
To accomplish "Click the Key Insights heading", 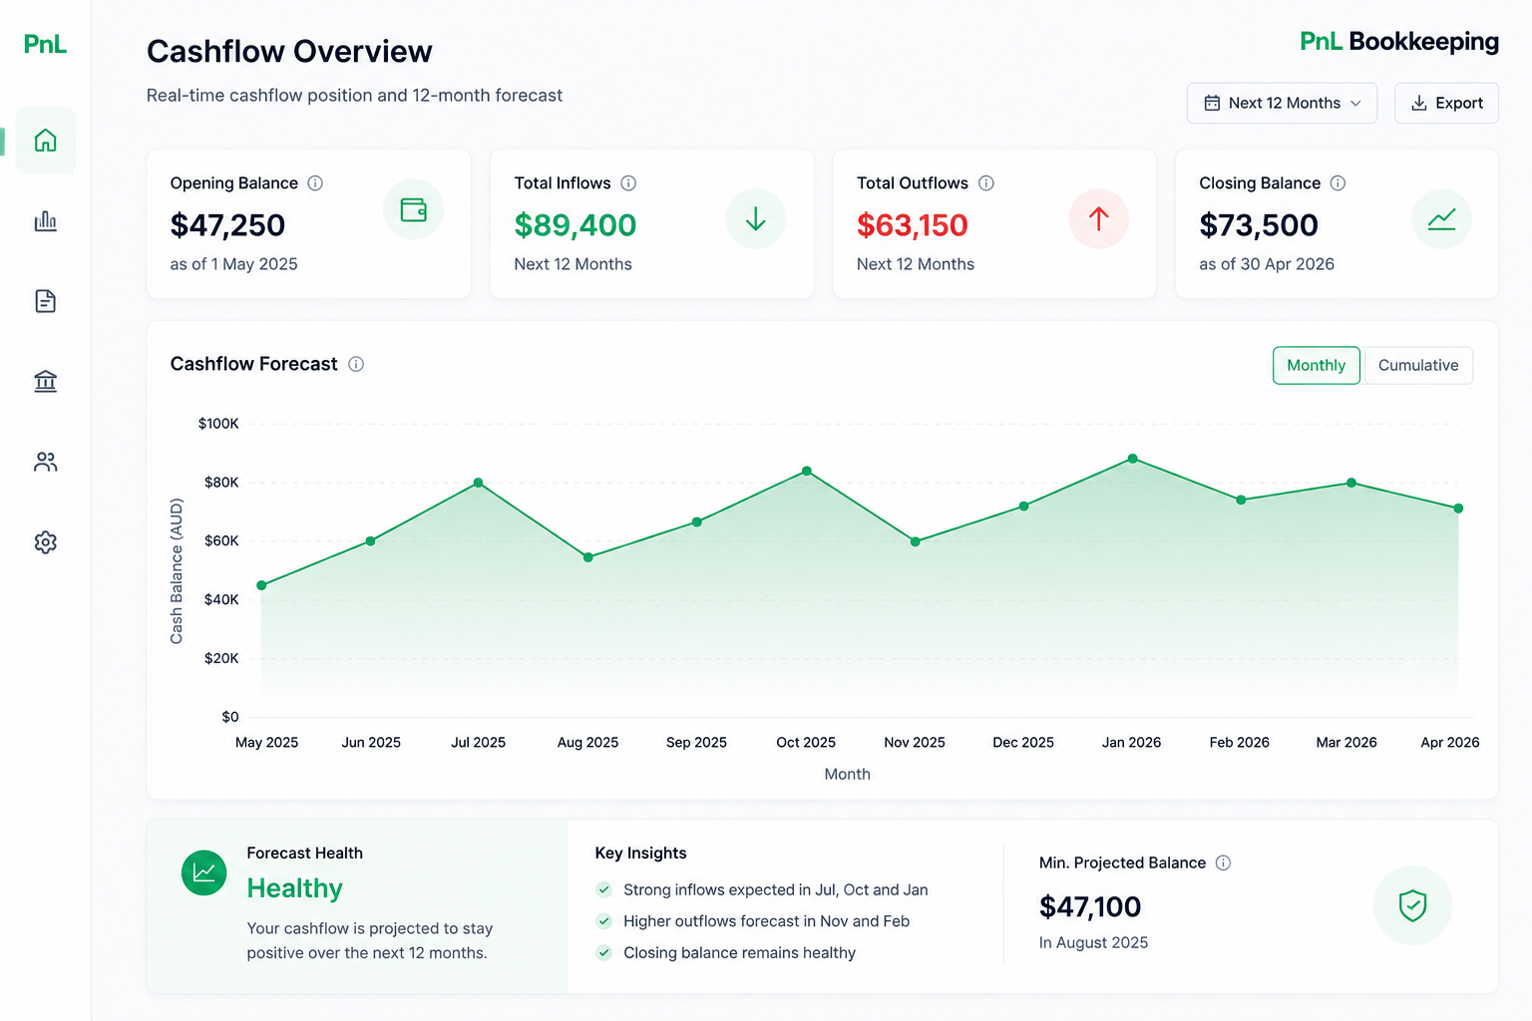I will pos(640,853).
